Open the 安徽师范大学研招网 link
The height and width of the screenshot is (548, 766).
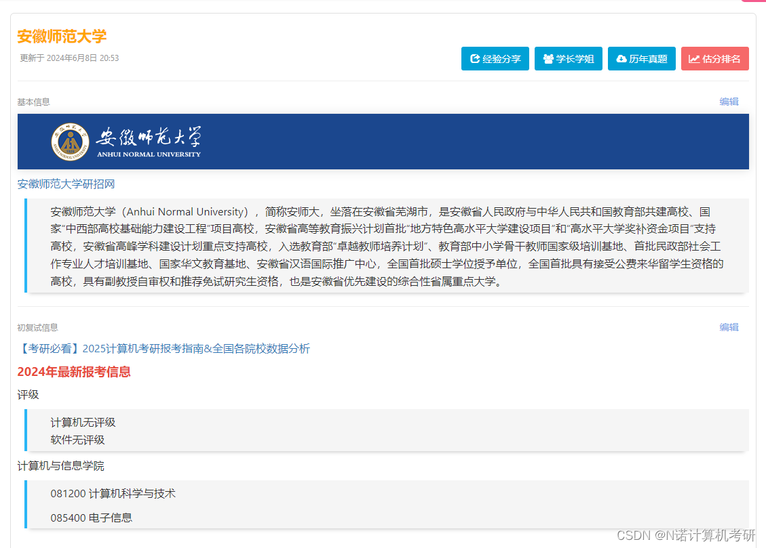click(66, 184)
